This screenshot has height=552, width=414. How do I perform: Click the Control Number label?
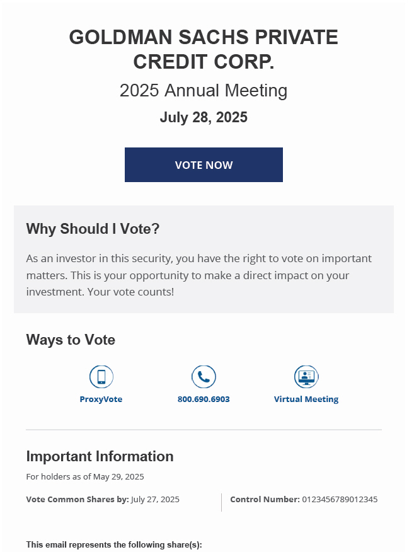[x=265, y=500]
